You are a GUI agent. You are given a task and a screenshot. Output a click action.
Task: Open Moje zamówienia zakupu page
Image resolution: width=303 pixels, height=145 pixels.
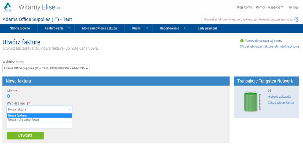99,28
